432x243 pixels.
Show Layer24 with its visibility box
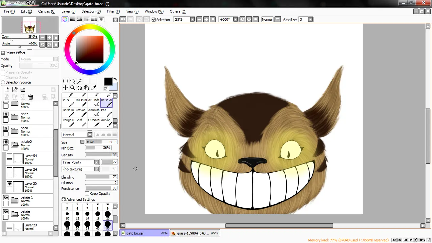(x=10, y=170)
